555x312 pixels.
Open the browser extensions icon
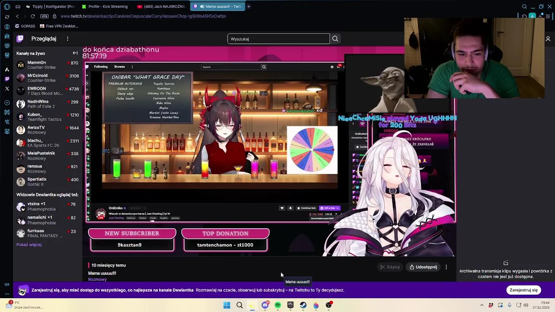(524, 16)
